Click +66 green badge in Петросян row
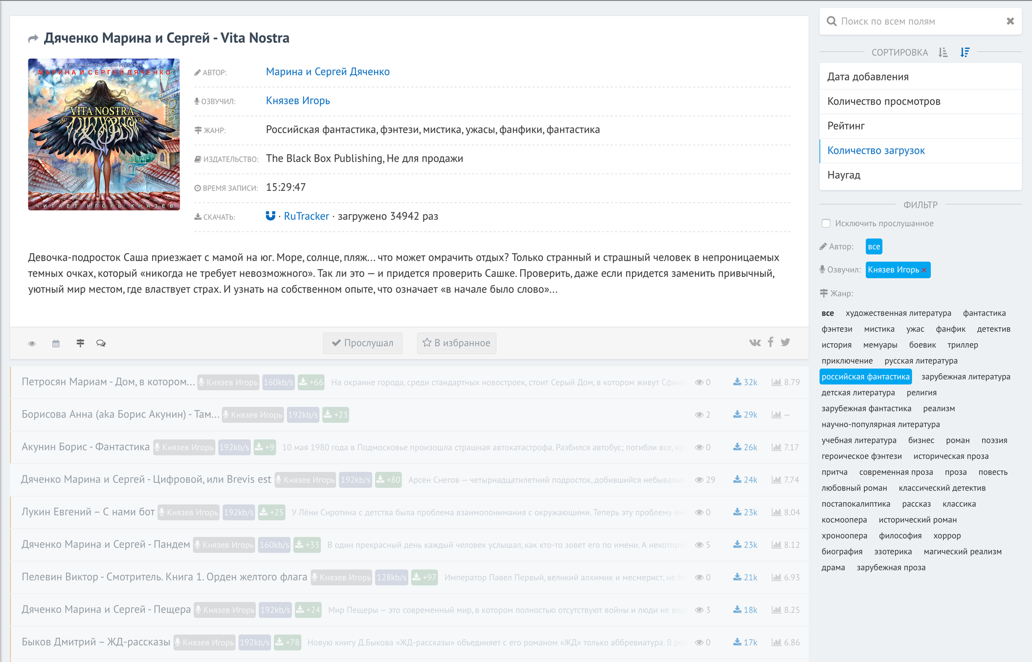1032x662 pixels. [311, 382]
